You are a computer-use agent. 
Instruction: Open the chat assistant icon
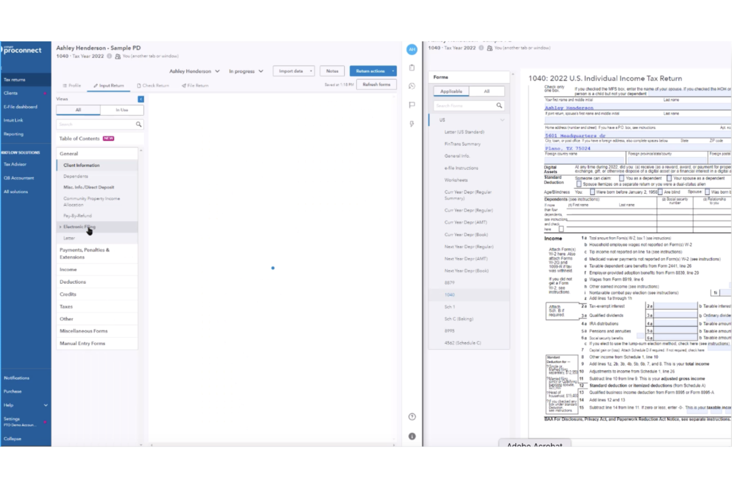412,85
